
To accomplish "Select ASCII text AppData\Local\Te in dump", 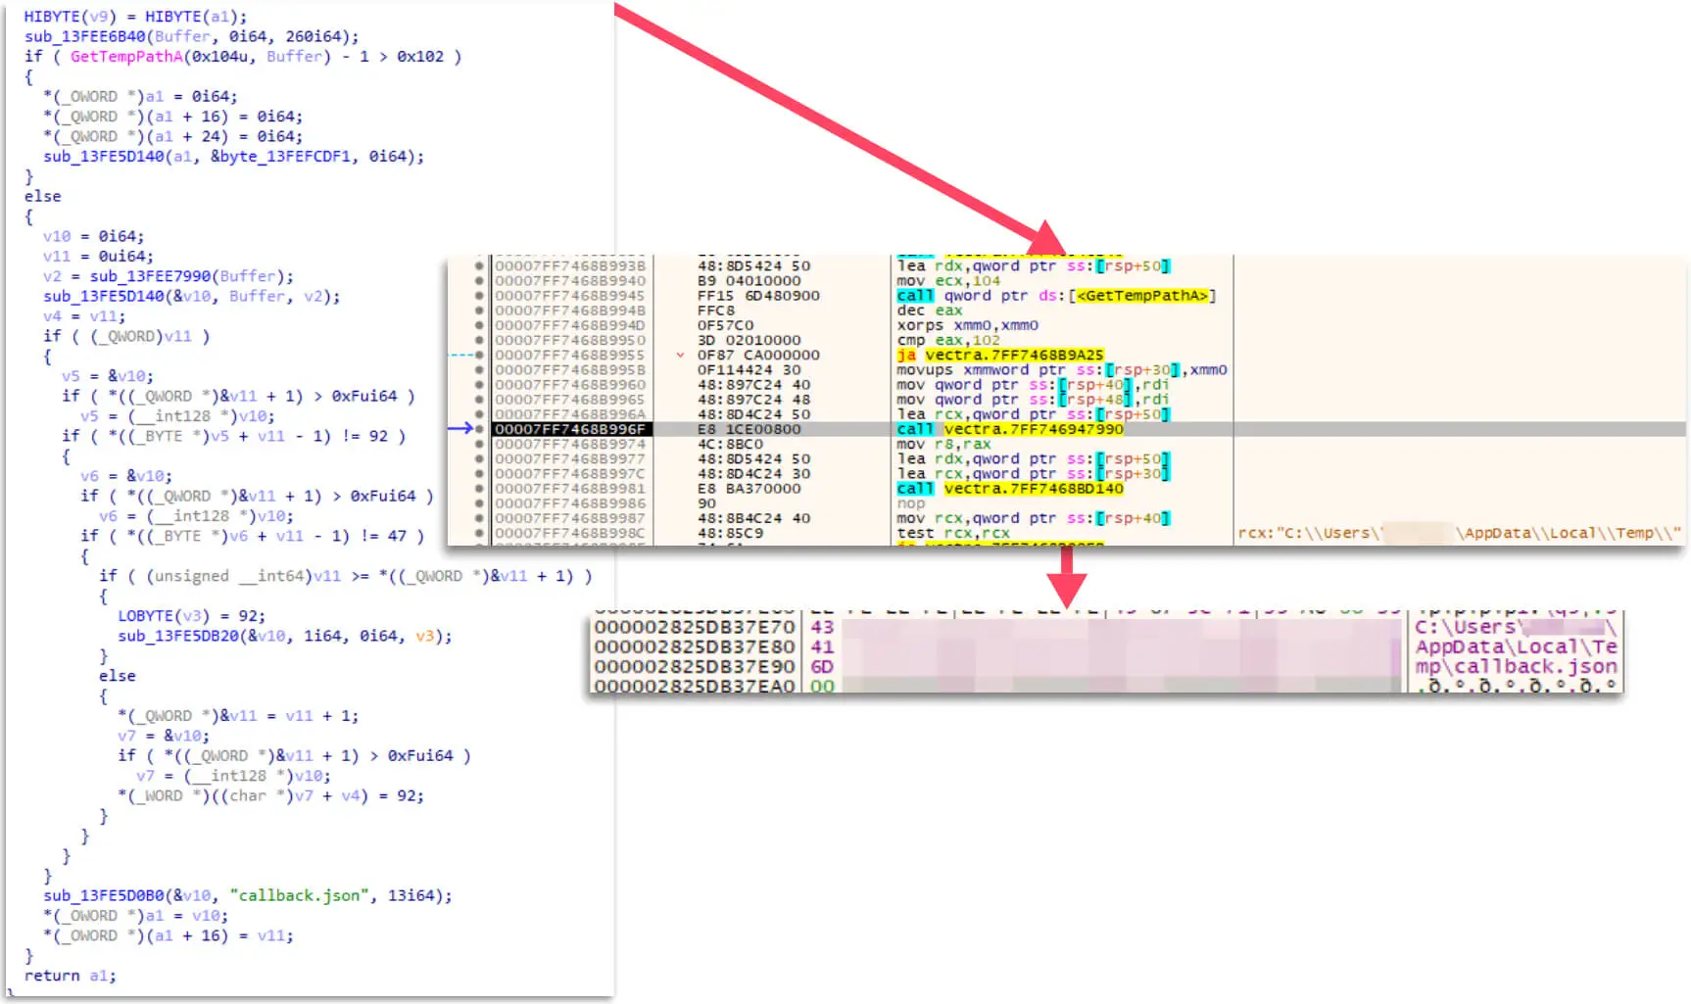I will pos(1516,646).
